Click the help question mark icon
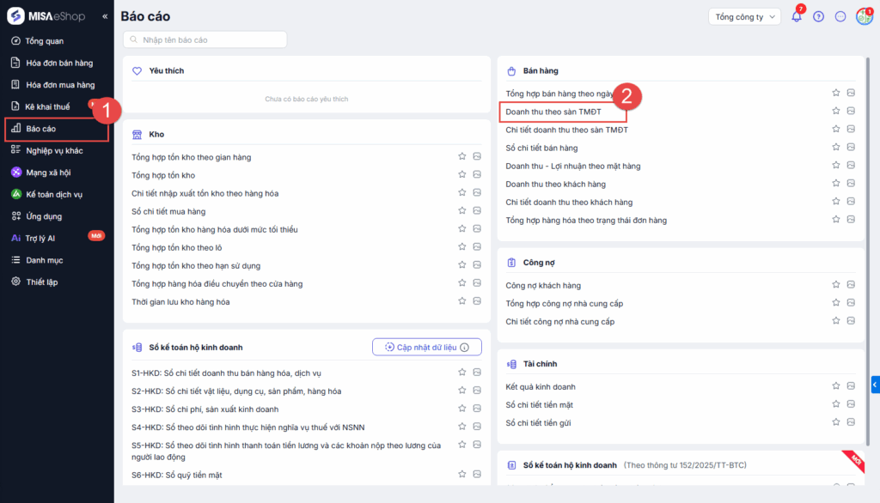 point(818,16)
